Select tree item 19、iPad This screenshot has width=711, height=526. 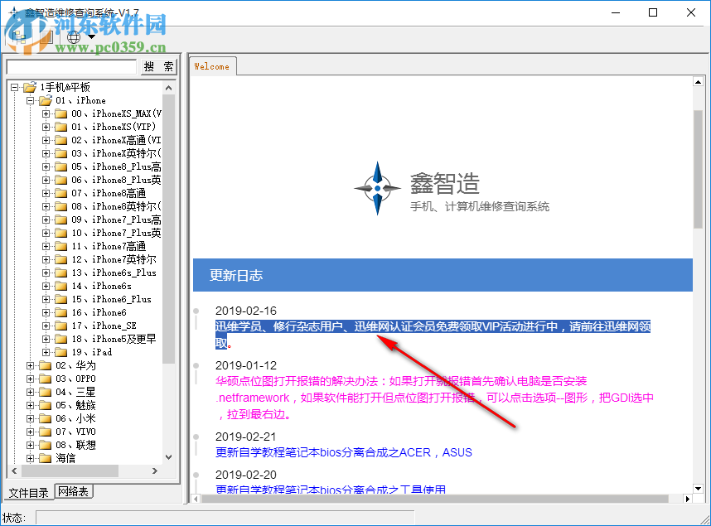(92, 352)
